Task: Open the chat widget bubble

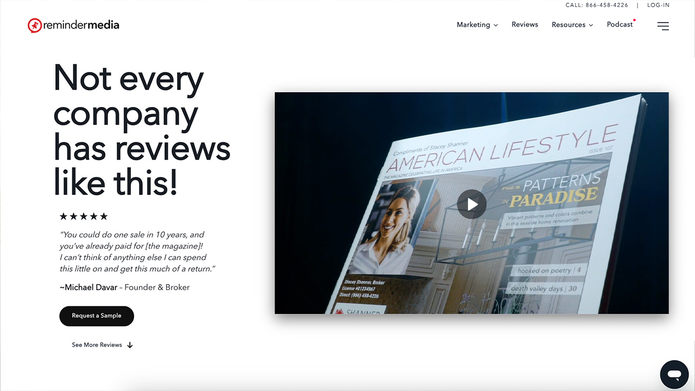Action: [674, 374]
